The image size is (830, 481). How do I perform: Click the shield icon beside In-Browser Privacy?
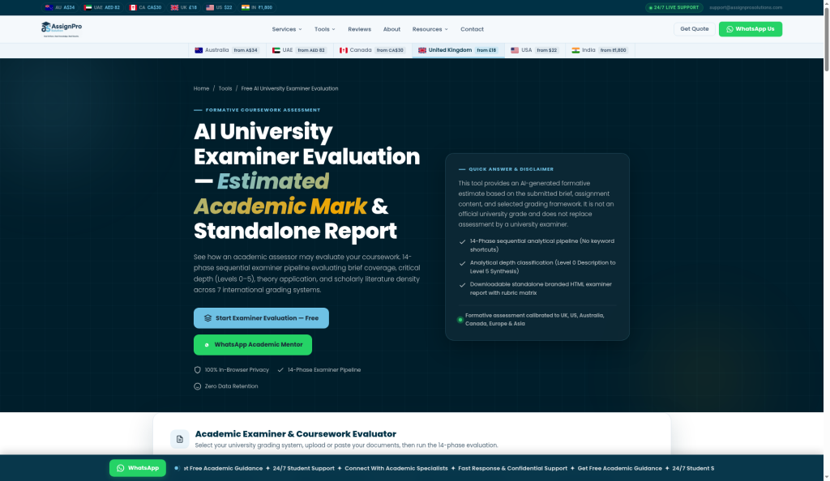[198, 370]
